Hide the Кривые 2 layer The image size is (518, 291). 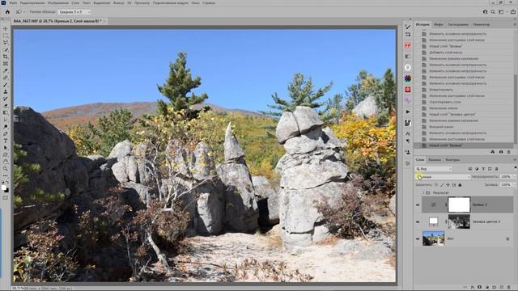click(x=418, y=205)
